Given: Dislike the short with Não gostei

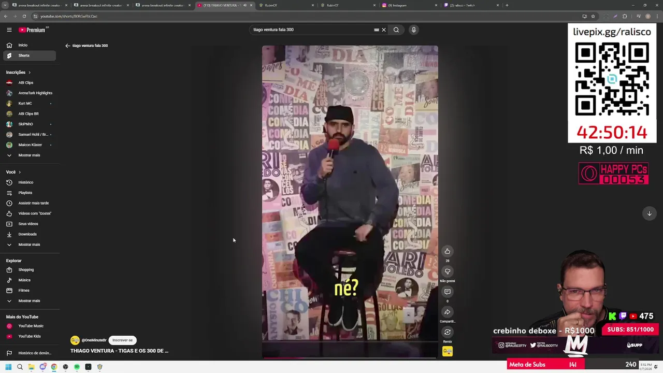Looking at the screenshot, I should [448, 271].
